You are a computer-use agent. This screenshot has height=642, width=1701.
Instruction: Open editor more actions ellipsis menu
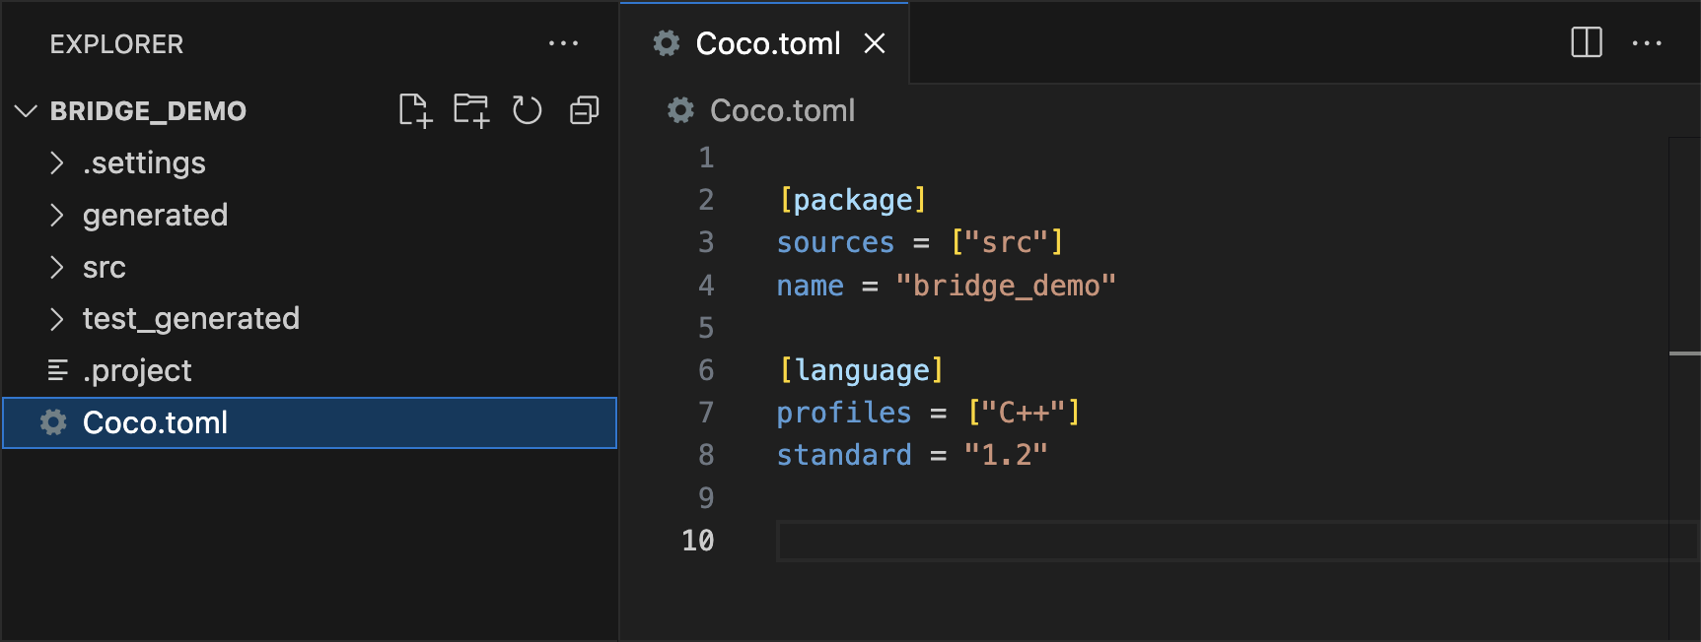point(1647,43)
